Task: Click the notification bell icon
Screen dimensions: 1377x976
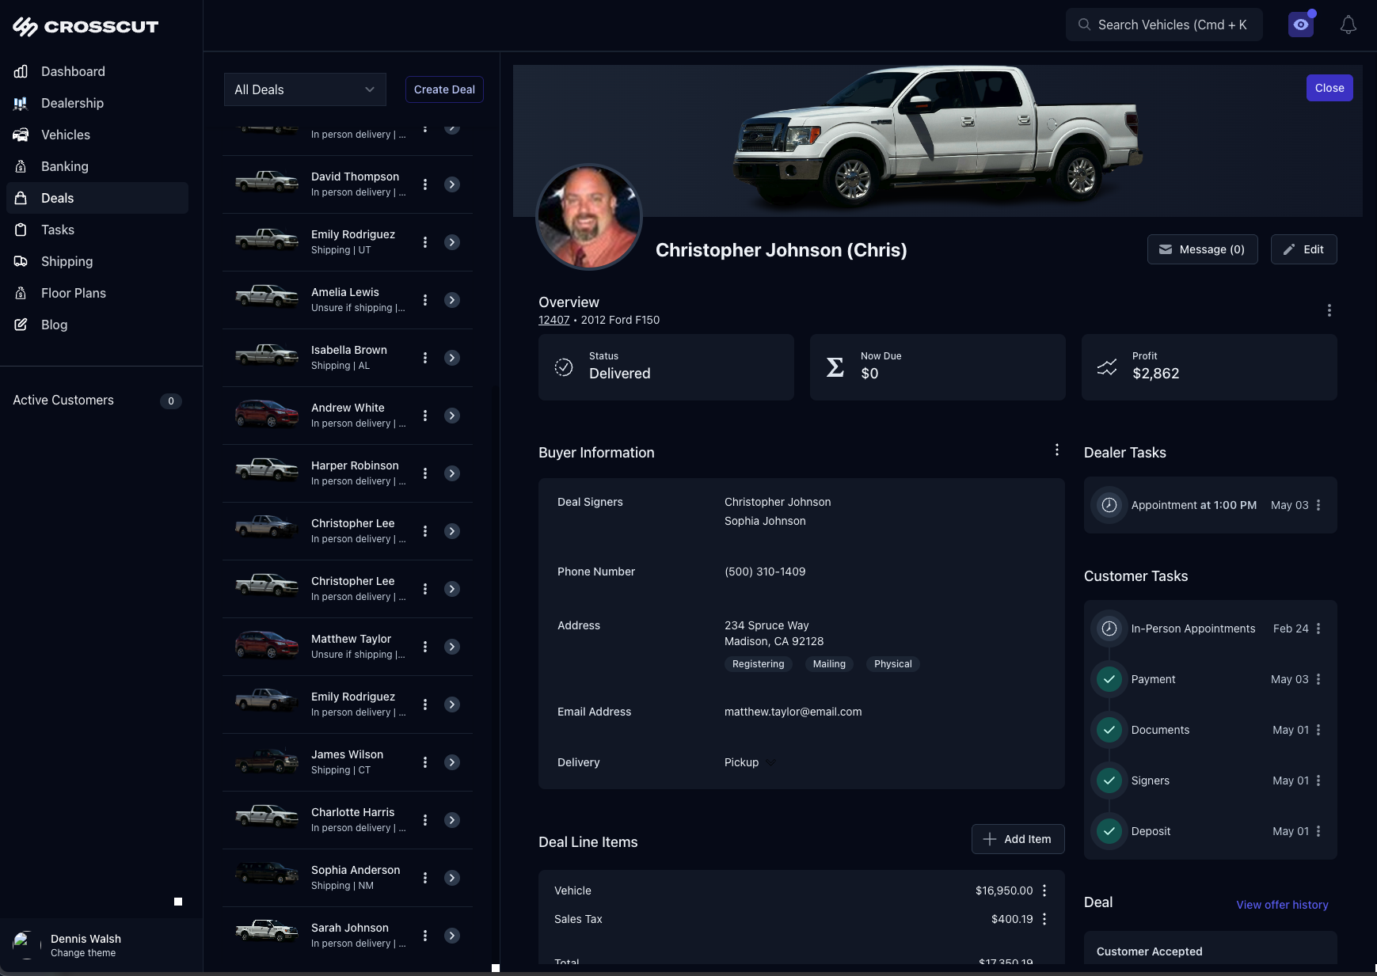Action: [x=1348, y=25]
